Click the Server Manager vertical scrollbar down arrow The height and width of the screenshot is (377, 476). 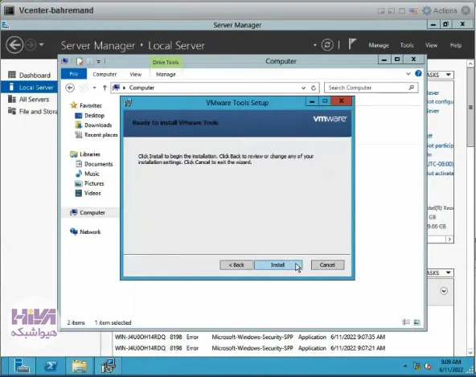(x=470, y=353)
